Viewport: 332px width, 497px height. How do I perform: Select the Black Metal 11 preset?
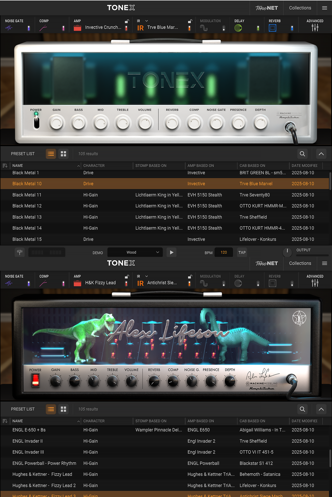pos(165,195)
